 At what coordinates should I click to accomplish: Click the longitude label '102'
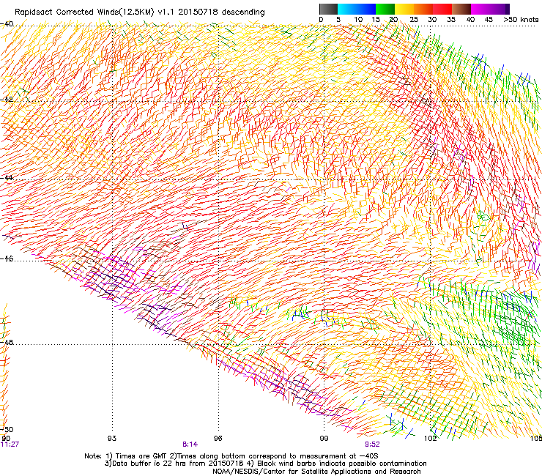[431, 439]
